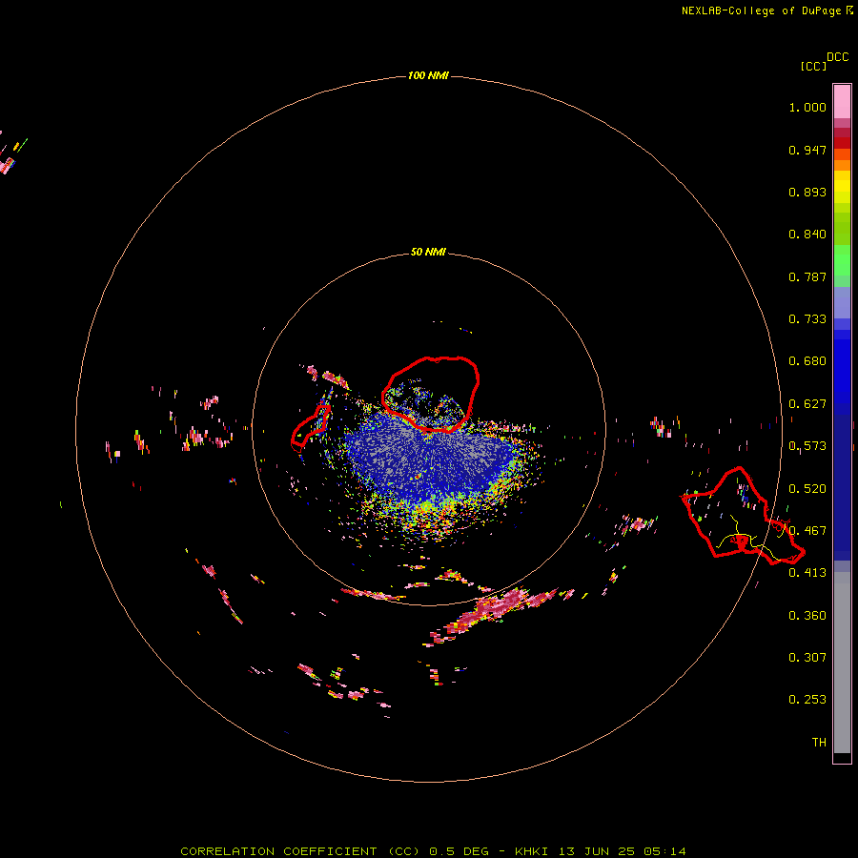Click the 0.360 scale value

(807, 616)
